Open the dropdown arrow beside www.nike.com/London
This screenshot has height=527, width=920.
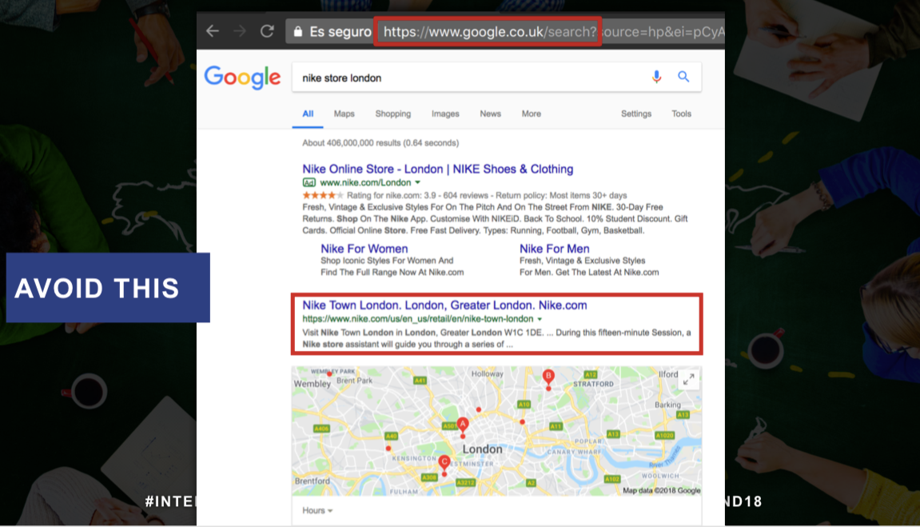417,182
